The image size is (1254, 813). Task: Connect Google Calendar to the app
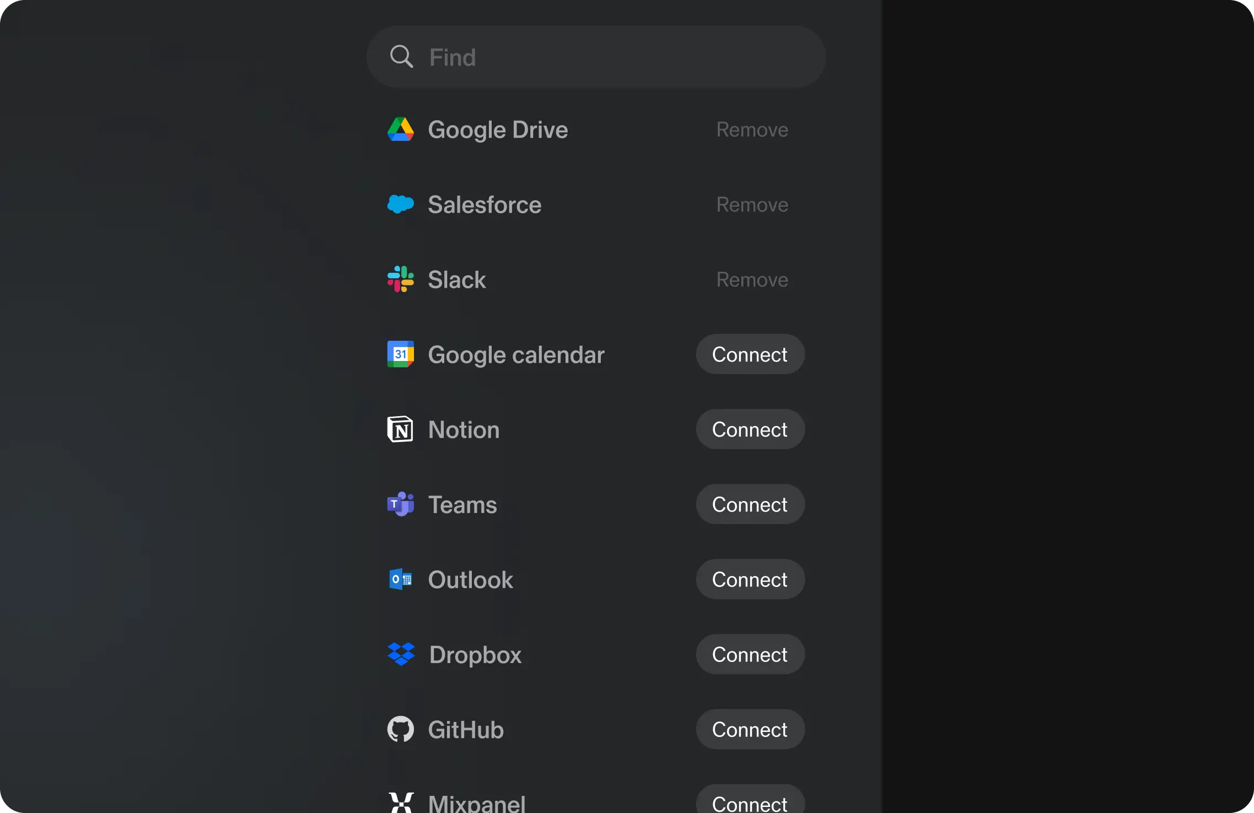(750, 354)
